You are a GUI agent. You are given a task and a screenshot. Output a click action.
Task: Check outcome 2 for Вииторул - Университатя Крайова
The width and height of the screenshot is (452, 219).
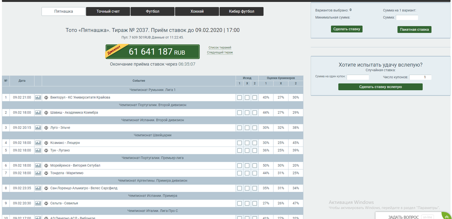[255, 98]
